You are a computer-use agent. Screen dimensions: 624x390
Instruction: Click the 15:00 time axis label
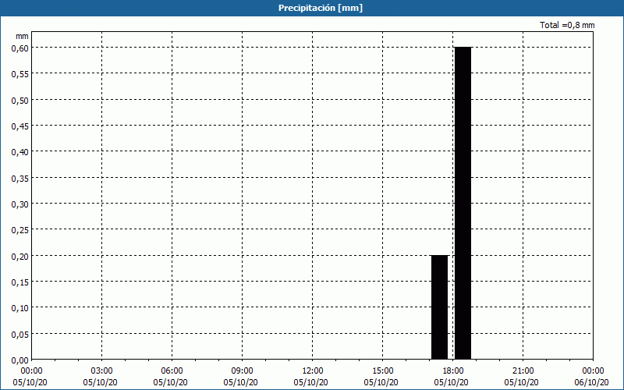[382, 371]
